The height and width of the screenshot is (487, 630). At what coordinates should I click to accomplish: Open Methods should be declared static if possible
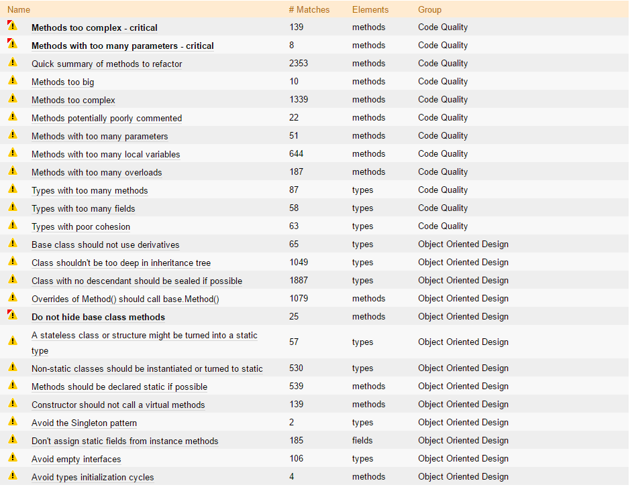(119, 387)
